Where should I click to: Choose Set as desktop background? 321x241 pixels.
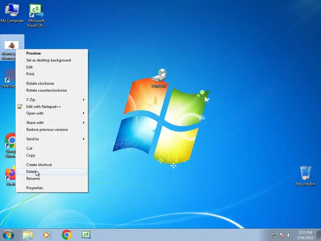[52, 60]
